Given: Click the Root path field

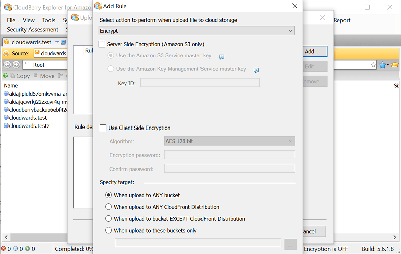Looking at the screenshot, I should coord(45,65).
